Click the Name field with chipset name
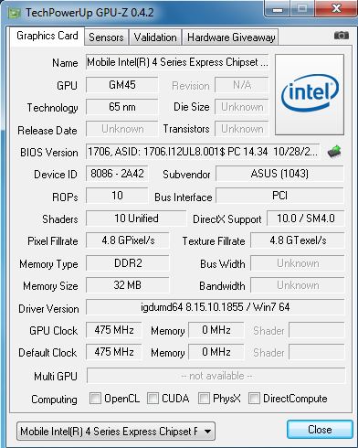Viewport: 358px width, 448px height. click(177, 62)
